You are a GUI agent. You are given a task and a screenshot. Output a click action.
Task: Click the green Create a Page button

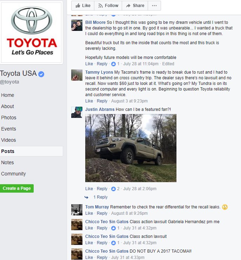coord(17,188)
